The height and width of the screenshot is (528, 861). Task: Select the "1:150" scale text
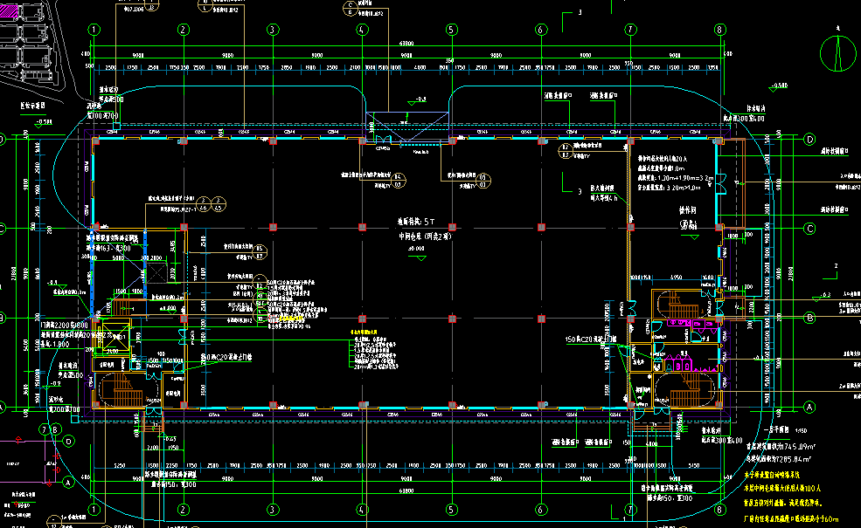(802, 431)
